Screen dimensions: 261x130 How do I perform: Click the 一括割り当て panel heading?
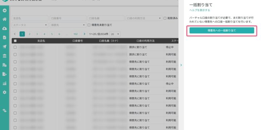pyautogui.click(x=201, y=5)
